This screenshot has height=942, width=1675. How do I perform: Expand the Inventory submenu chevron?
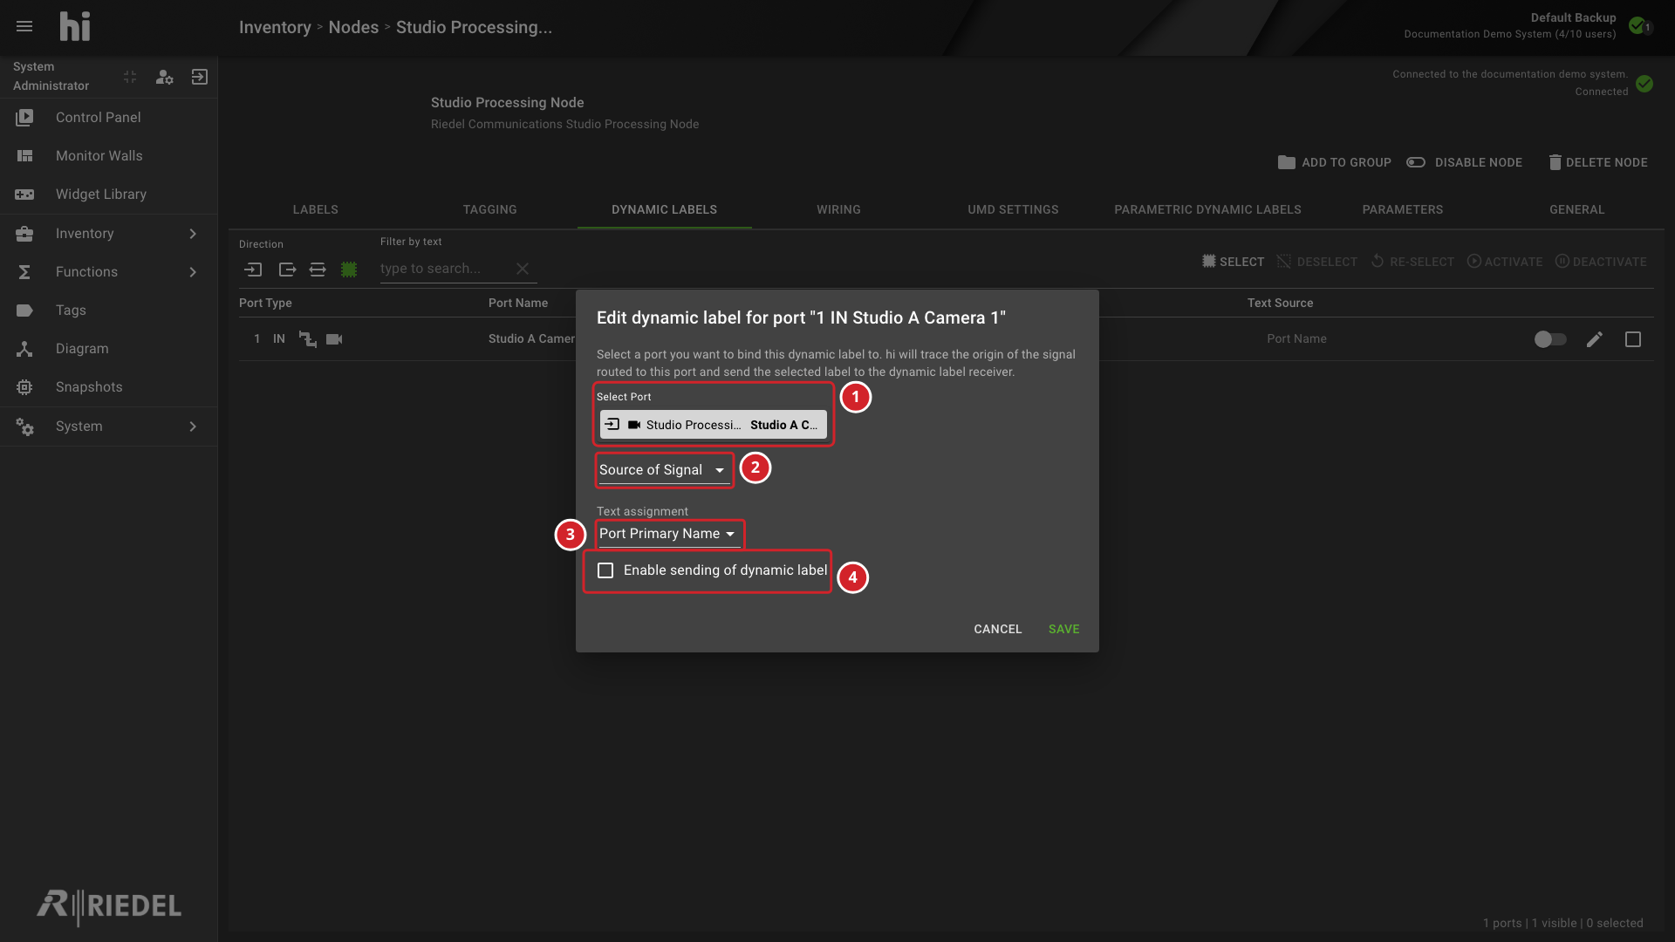point(193,233)
